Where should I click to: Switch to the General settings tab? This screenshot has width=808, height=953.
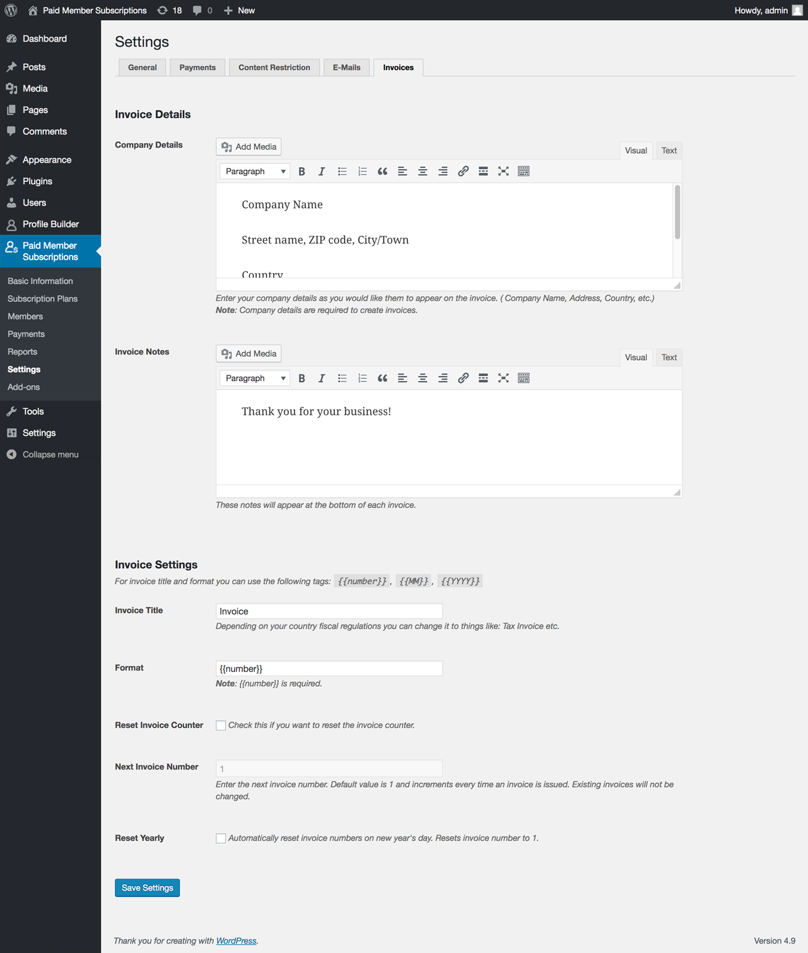pos(143,67)
